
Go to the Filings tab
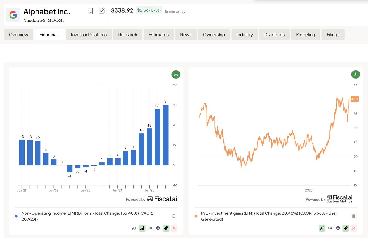click(333, 35)
